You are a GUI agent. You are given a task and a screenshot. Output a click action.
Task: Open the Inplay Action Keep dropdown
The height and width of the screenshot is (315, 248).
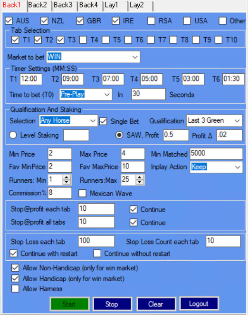coord(216,167)
